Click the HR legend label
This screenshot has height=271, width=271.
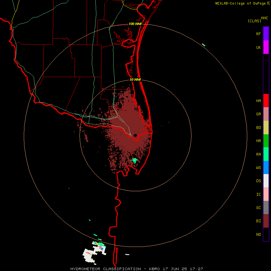coord(258,141)
